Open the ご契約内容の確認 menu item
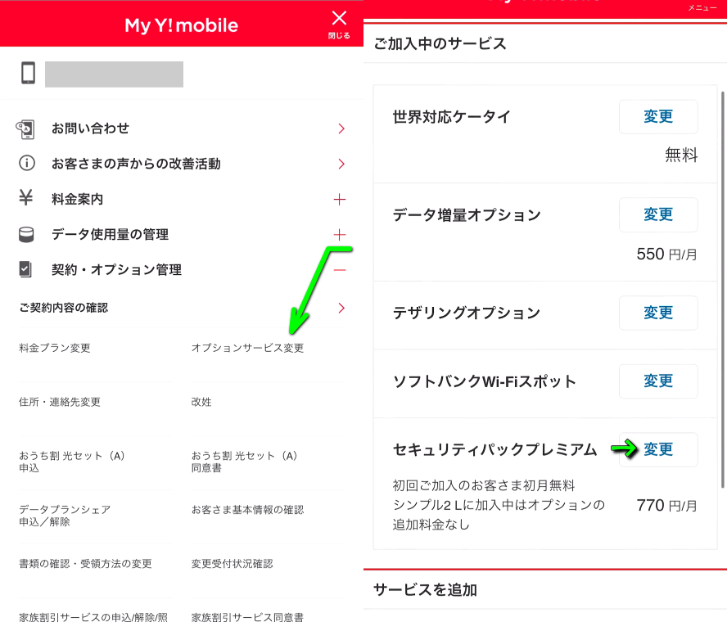The height and width of the screenshot is (622, 727). pos(64,308)
